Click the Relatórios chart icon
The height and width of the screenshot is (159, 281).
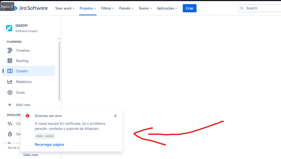10,82
